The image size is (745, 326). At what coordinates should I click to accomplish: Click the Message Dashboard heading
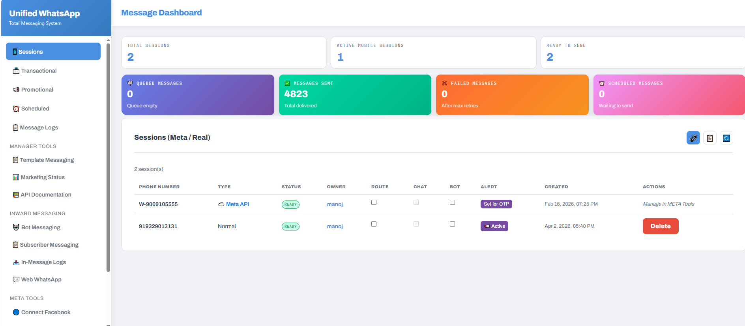161,13
